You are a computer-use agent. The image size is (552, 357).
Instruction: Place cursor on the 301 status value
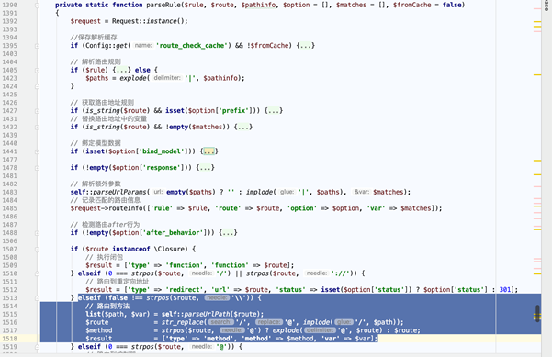[505, 290]
